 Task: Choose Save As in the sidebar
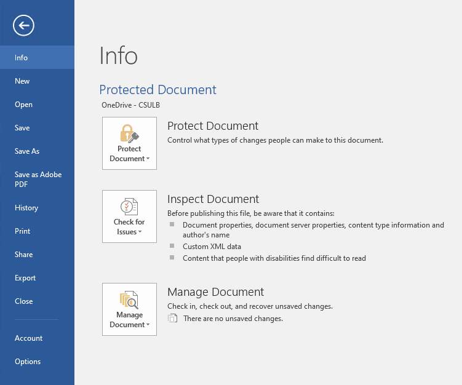(37, 151)
